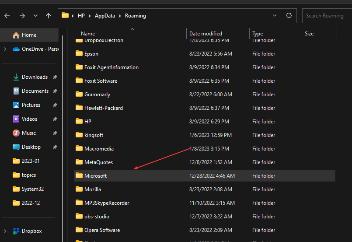This screenshot has height=242, width=352.
Task: Select the MetaQuotes folder icon
Action: pos(79,162)
